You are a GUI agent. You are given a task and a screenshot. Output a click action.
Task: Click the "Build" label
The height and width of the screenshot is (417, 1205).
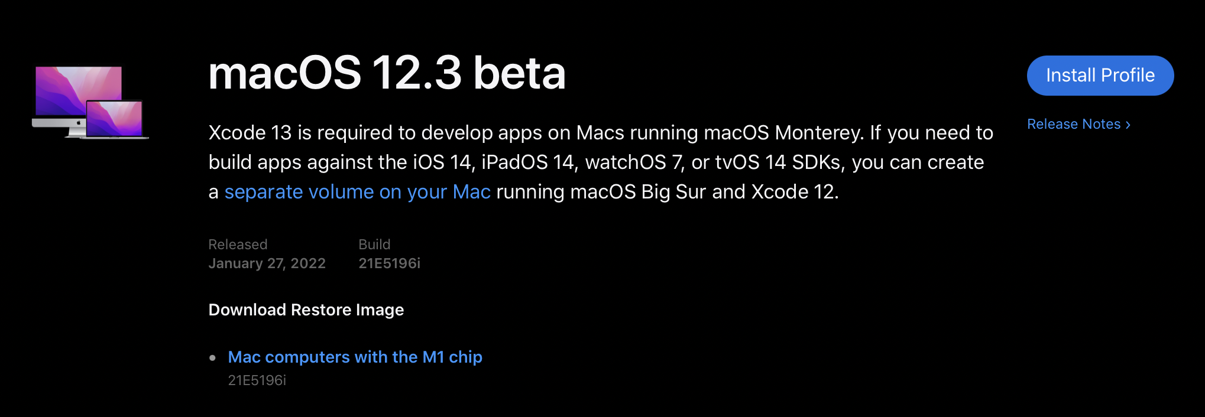374,245
